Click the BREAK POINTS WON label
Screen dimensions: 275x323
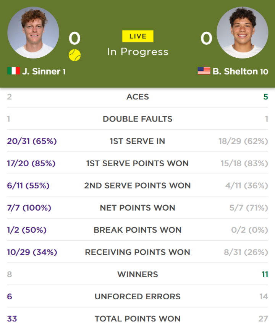137,230
